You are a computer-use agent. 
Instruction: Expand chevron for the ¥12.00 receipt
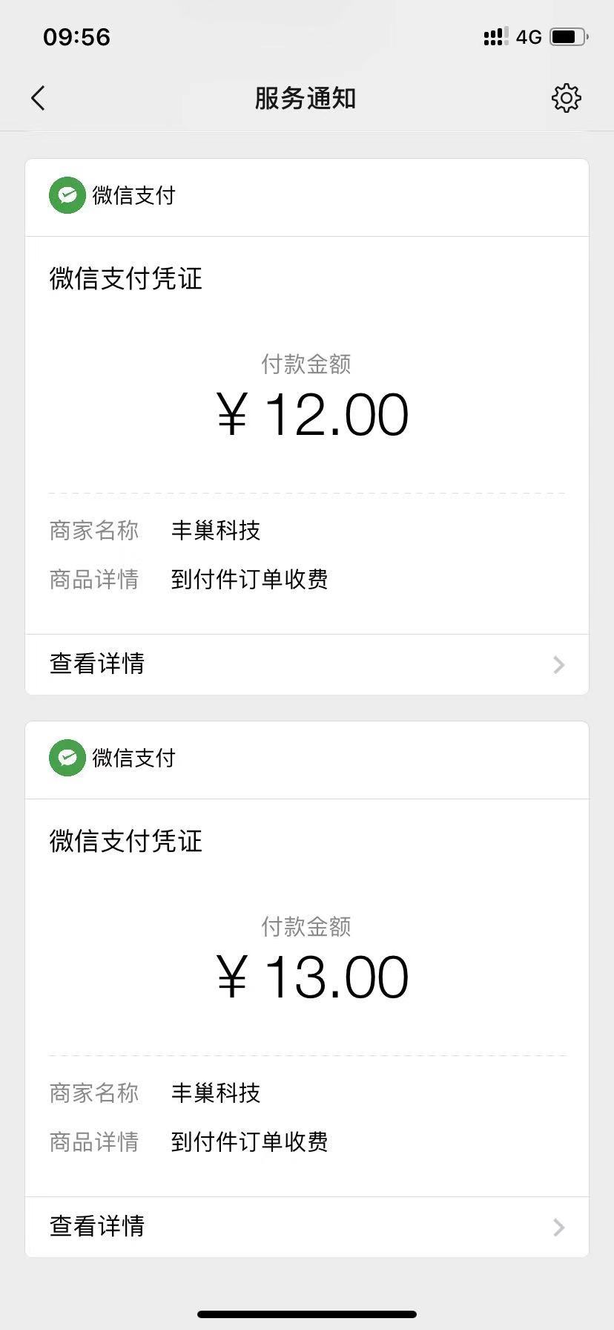[x=559, y=664]
